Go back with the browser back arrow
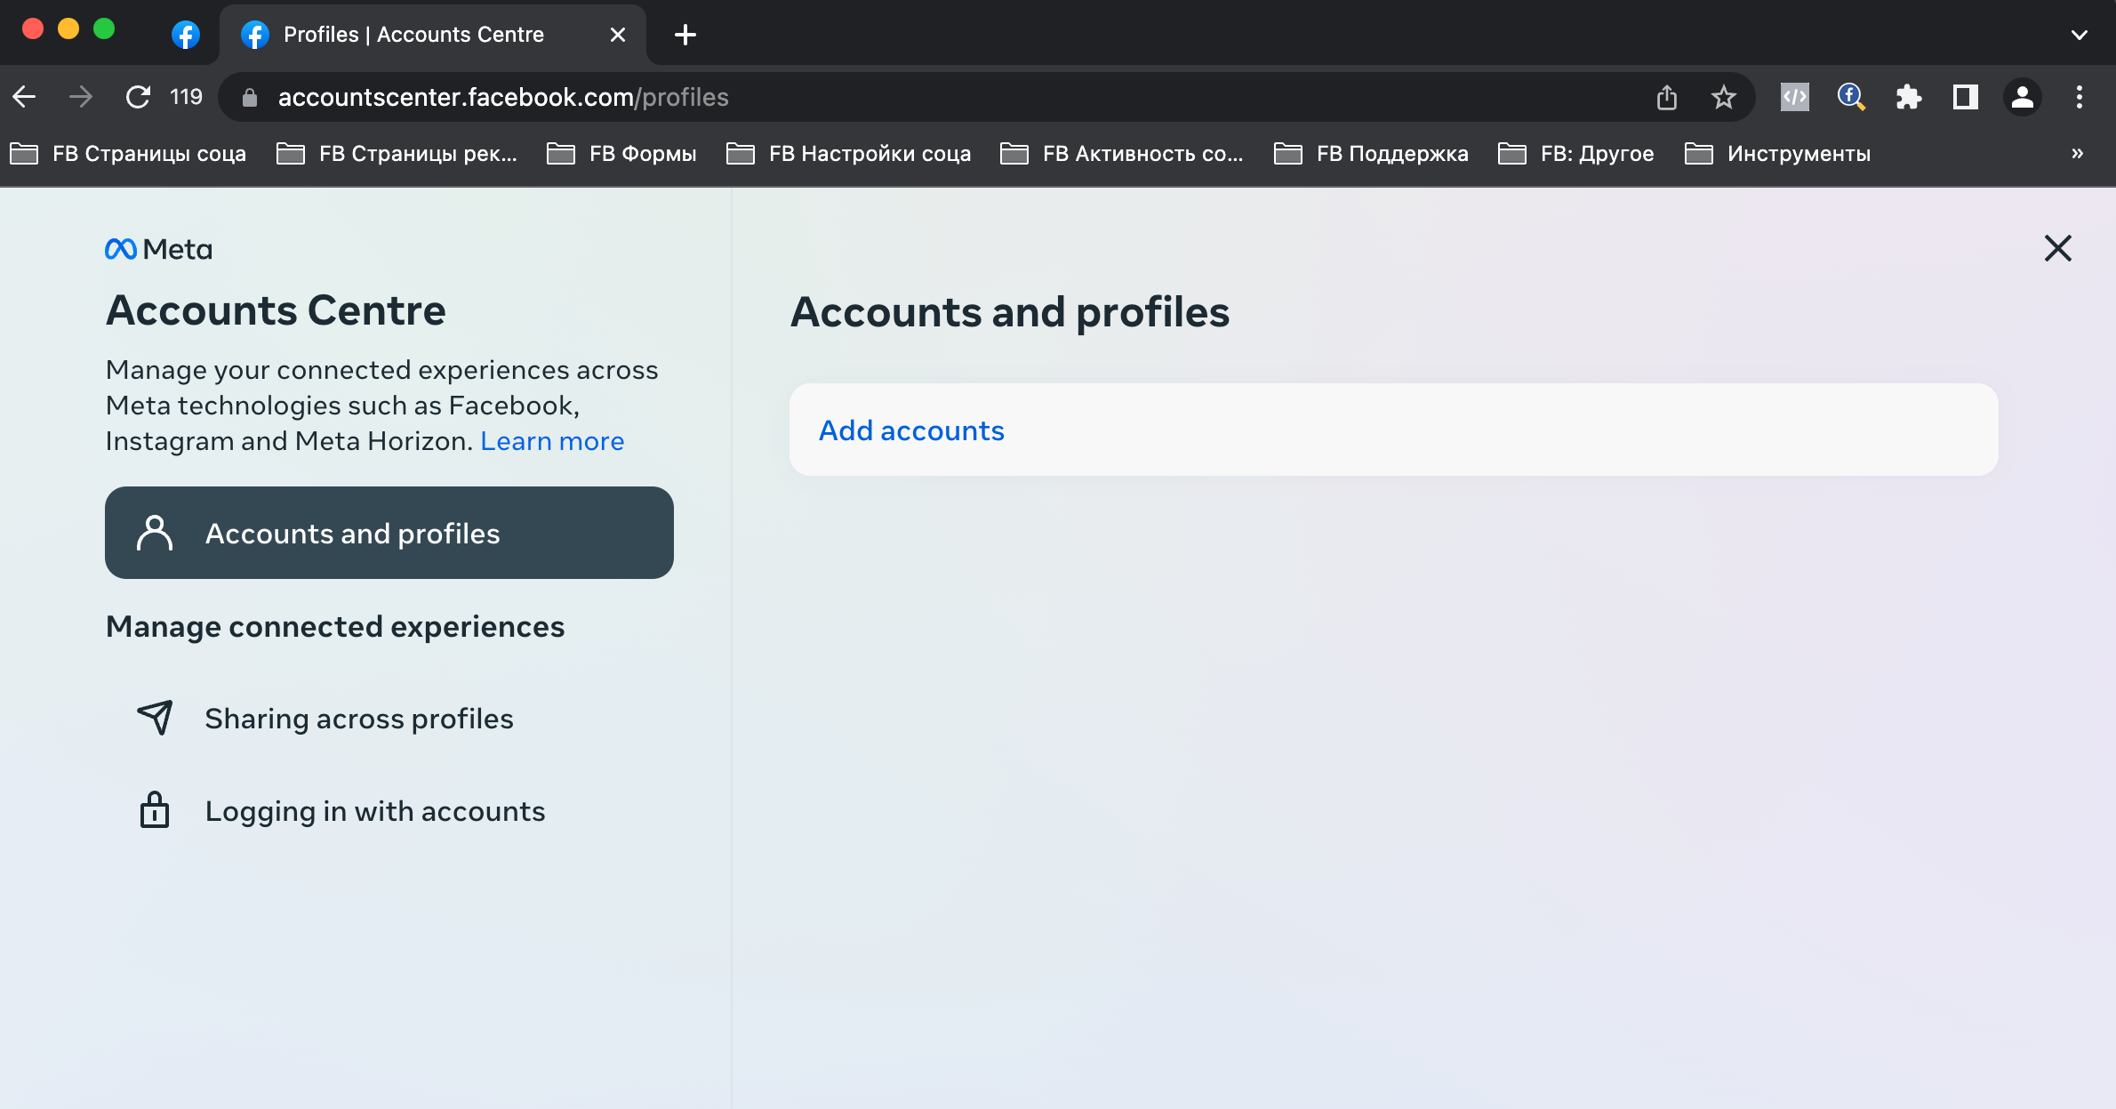Image resolution: width=2116 pixels, height=1109 pixels. click(x=25, y=97)
